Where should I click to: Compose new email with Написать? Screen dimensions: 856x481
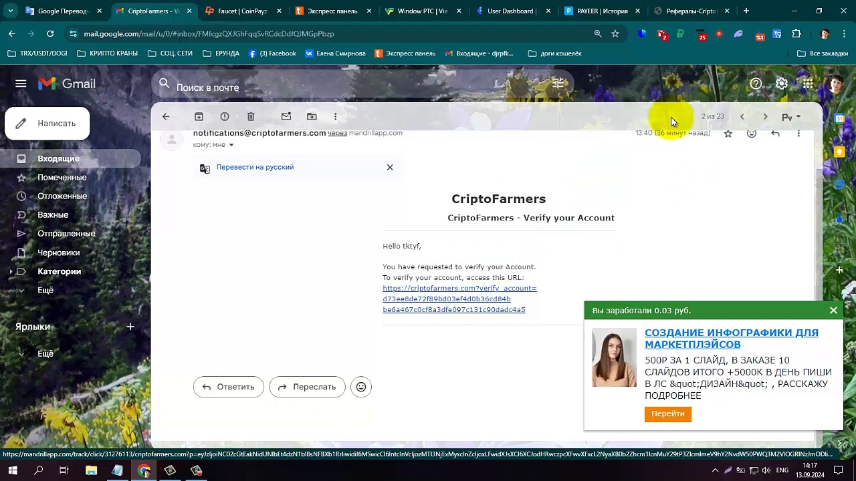(47, 124)
